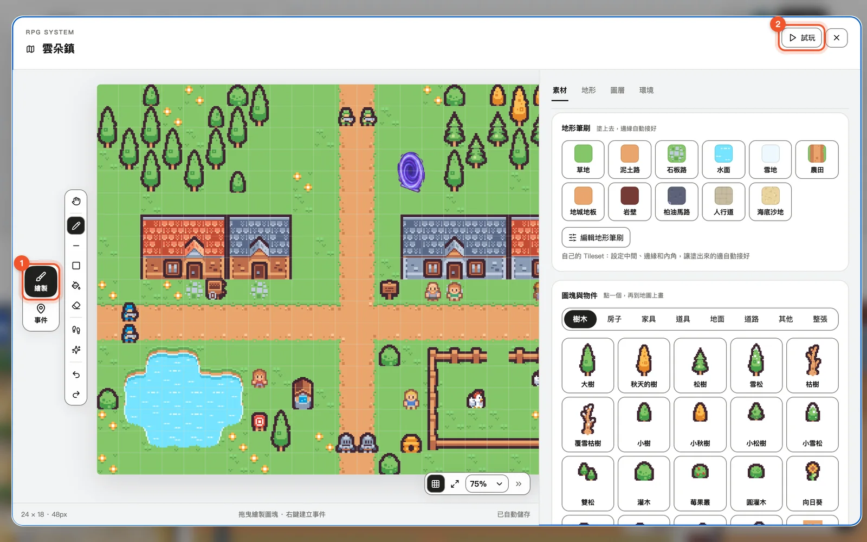The height and width of the screenshot is (542, 867).
Task: Click the redo arrow icon
Action: (x=76, y=395)
